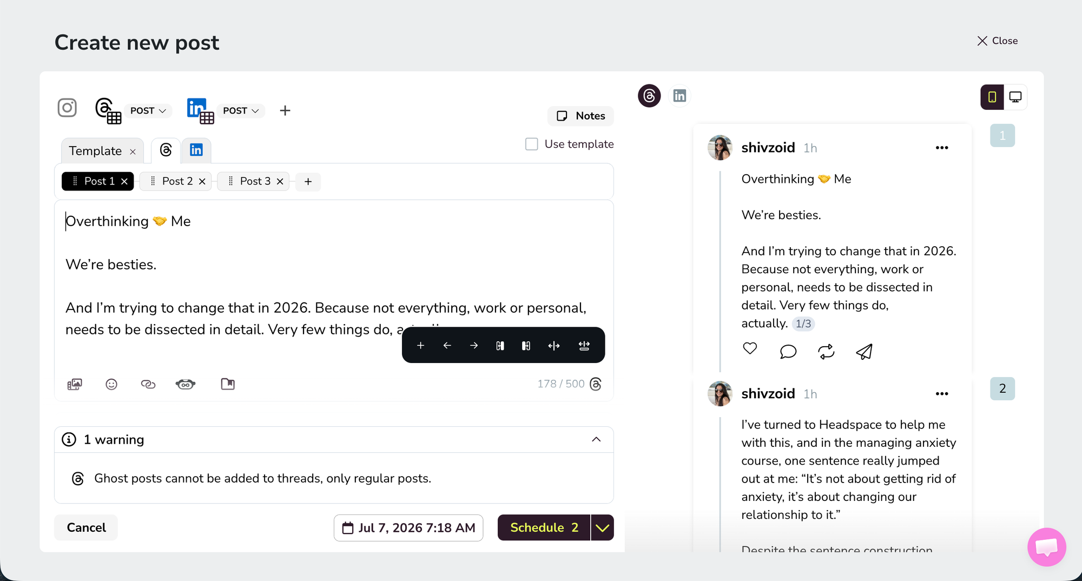Expand the Schedule options arrow
This screenshot has width=1082, height=581.
(602, 527)
